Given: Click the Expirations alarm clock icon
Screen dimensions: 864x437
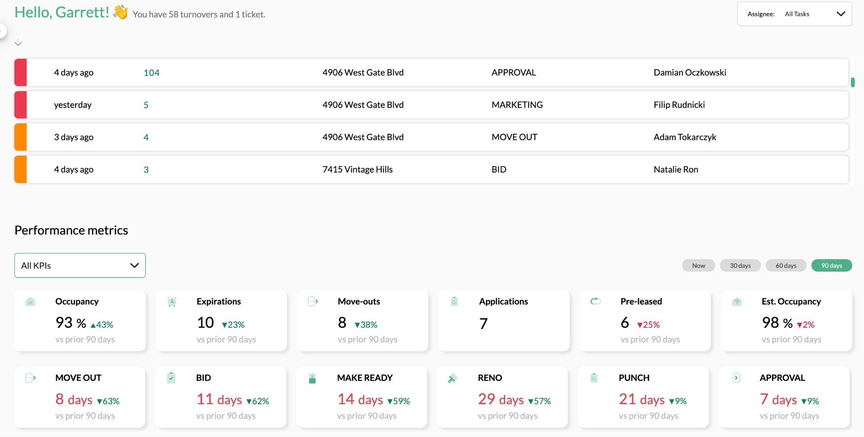Looking at the screenshot, I should click(172, 301).
